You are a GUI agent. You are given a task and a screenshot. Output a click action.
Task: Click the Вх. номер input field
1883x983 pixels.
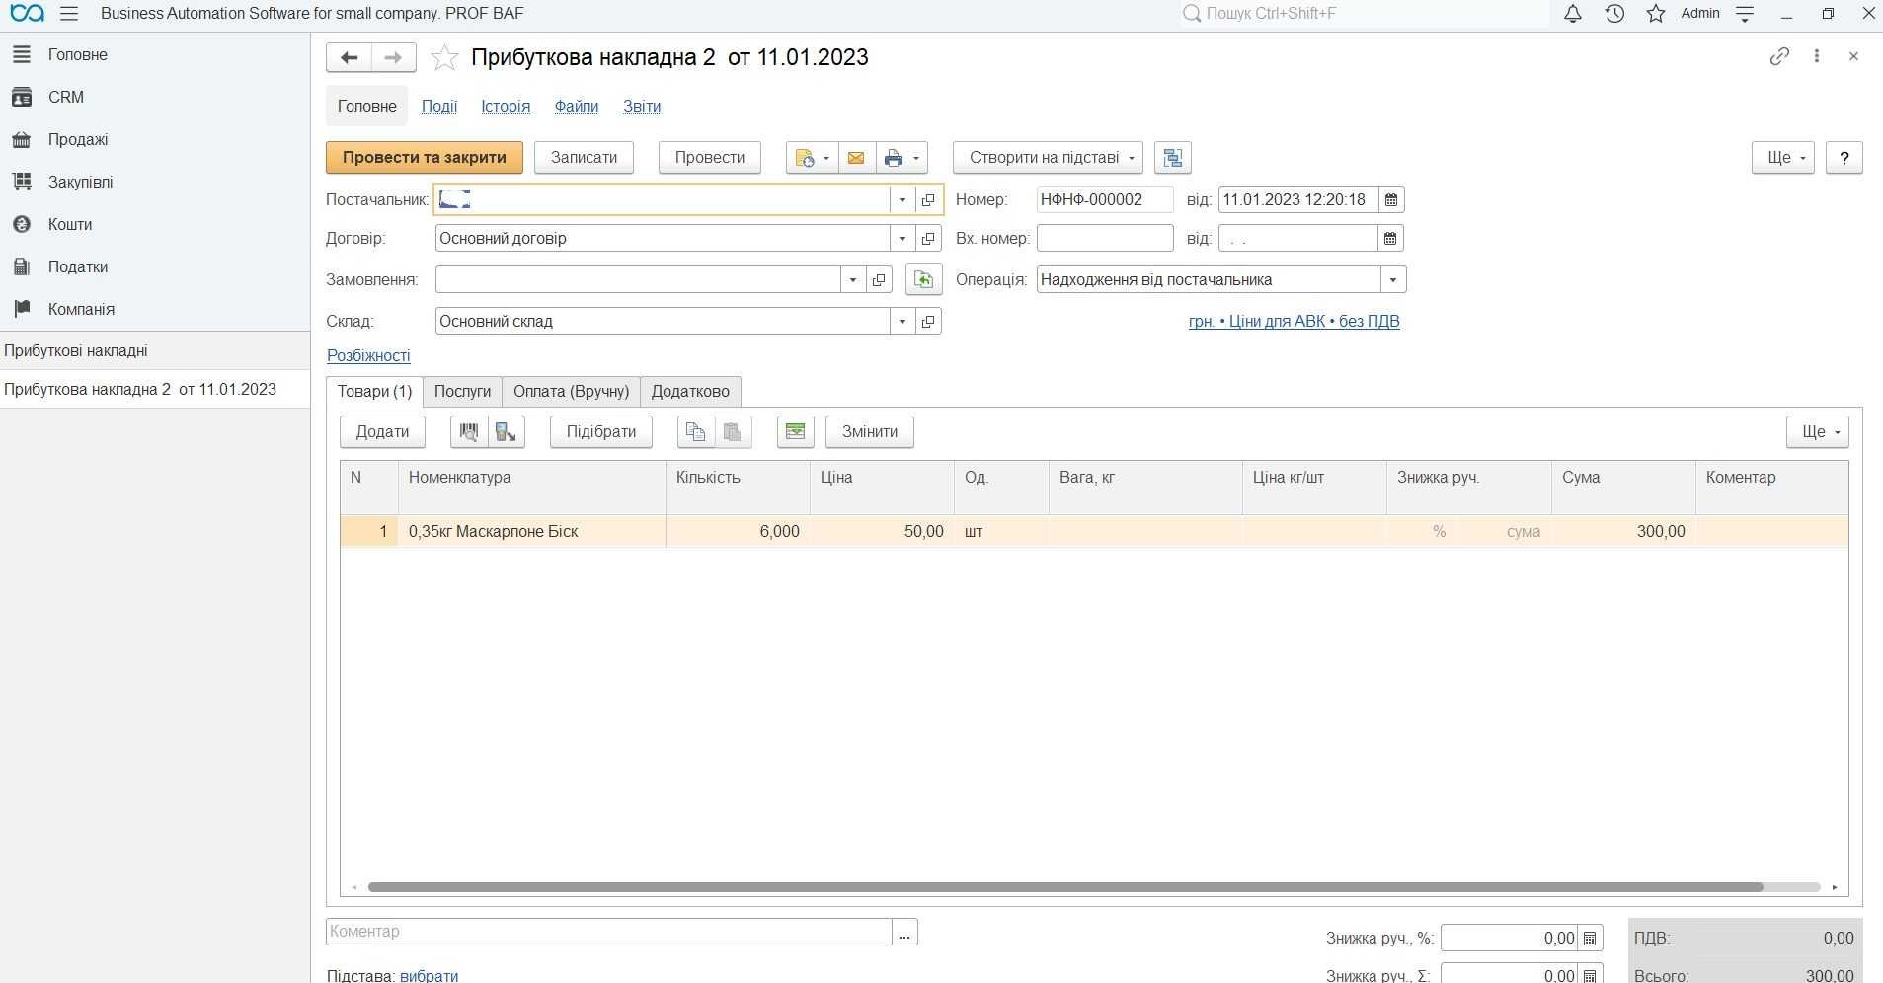[1105, 238]
